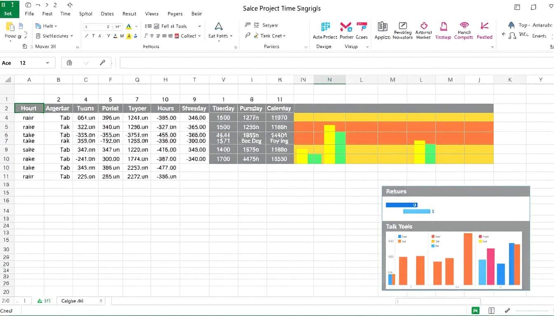
Task: Click the clipboard icon in formula bar
Action: [69, 63]
